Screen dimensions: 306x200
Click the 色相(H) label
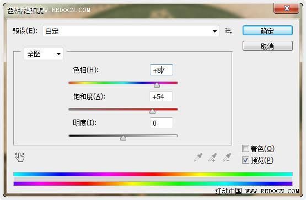pos(86,70)
